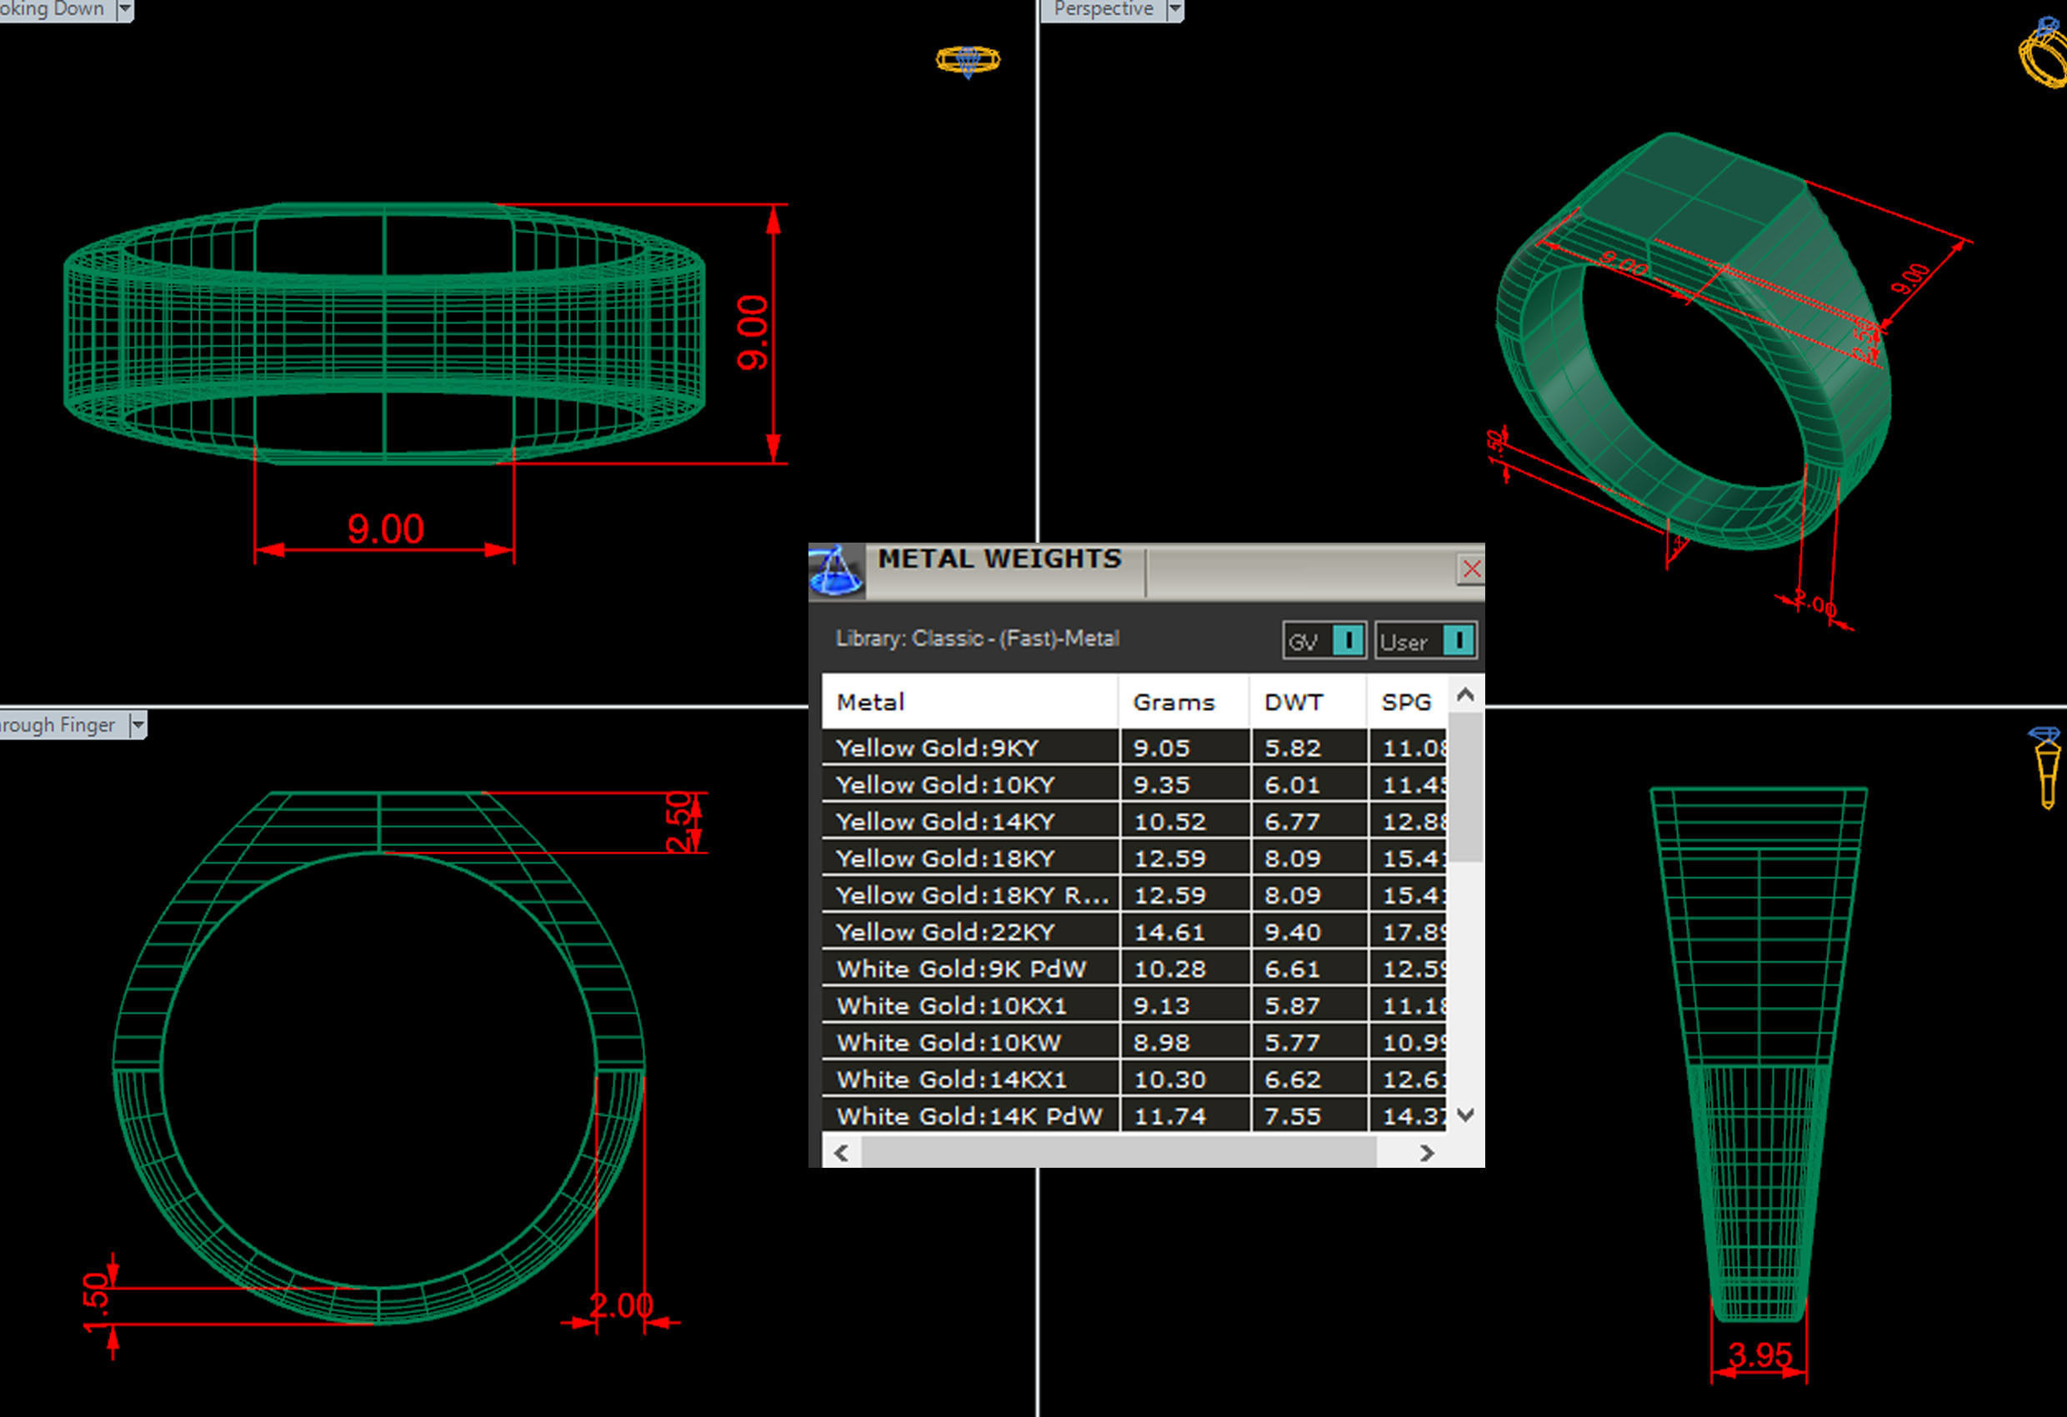2067x1417 pixels.
Task: Open the Perspective viewport menu arrow
Action: pyautogui.click(x=1175, y=9)
